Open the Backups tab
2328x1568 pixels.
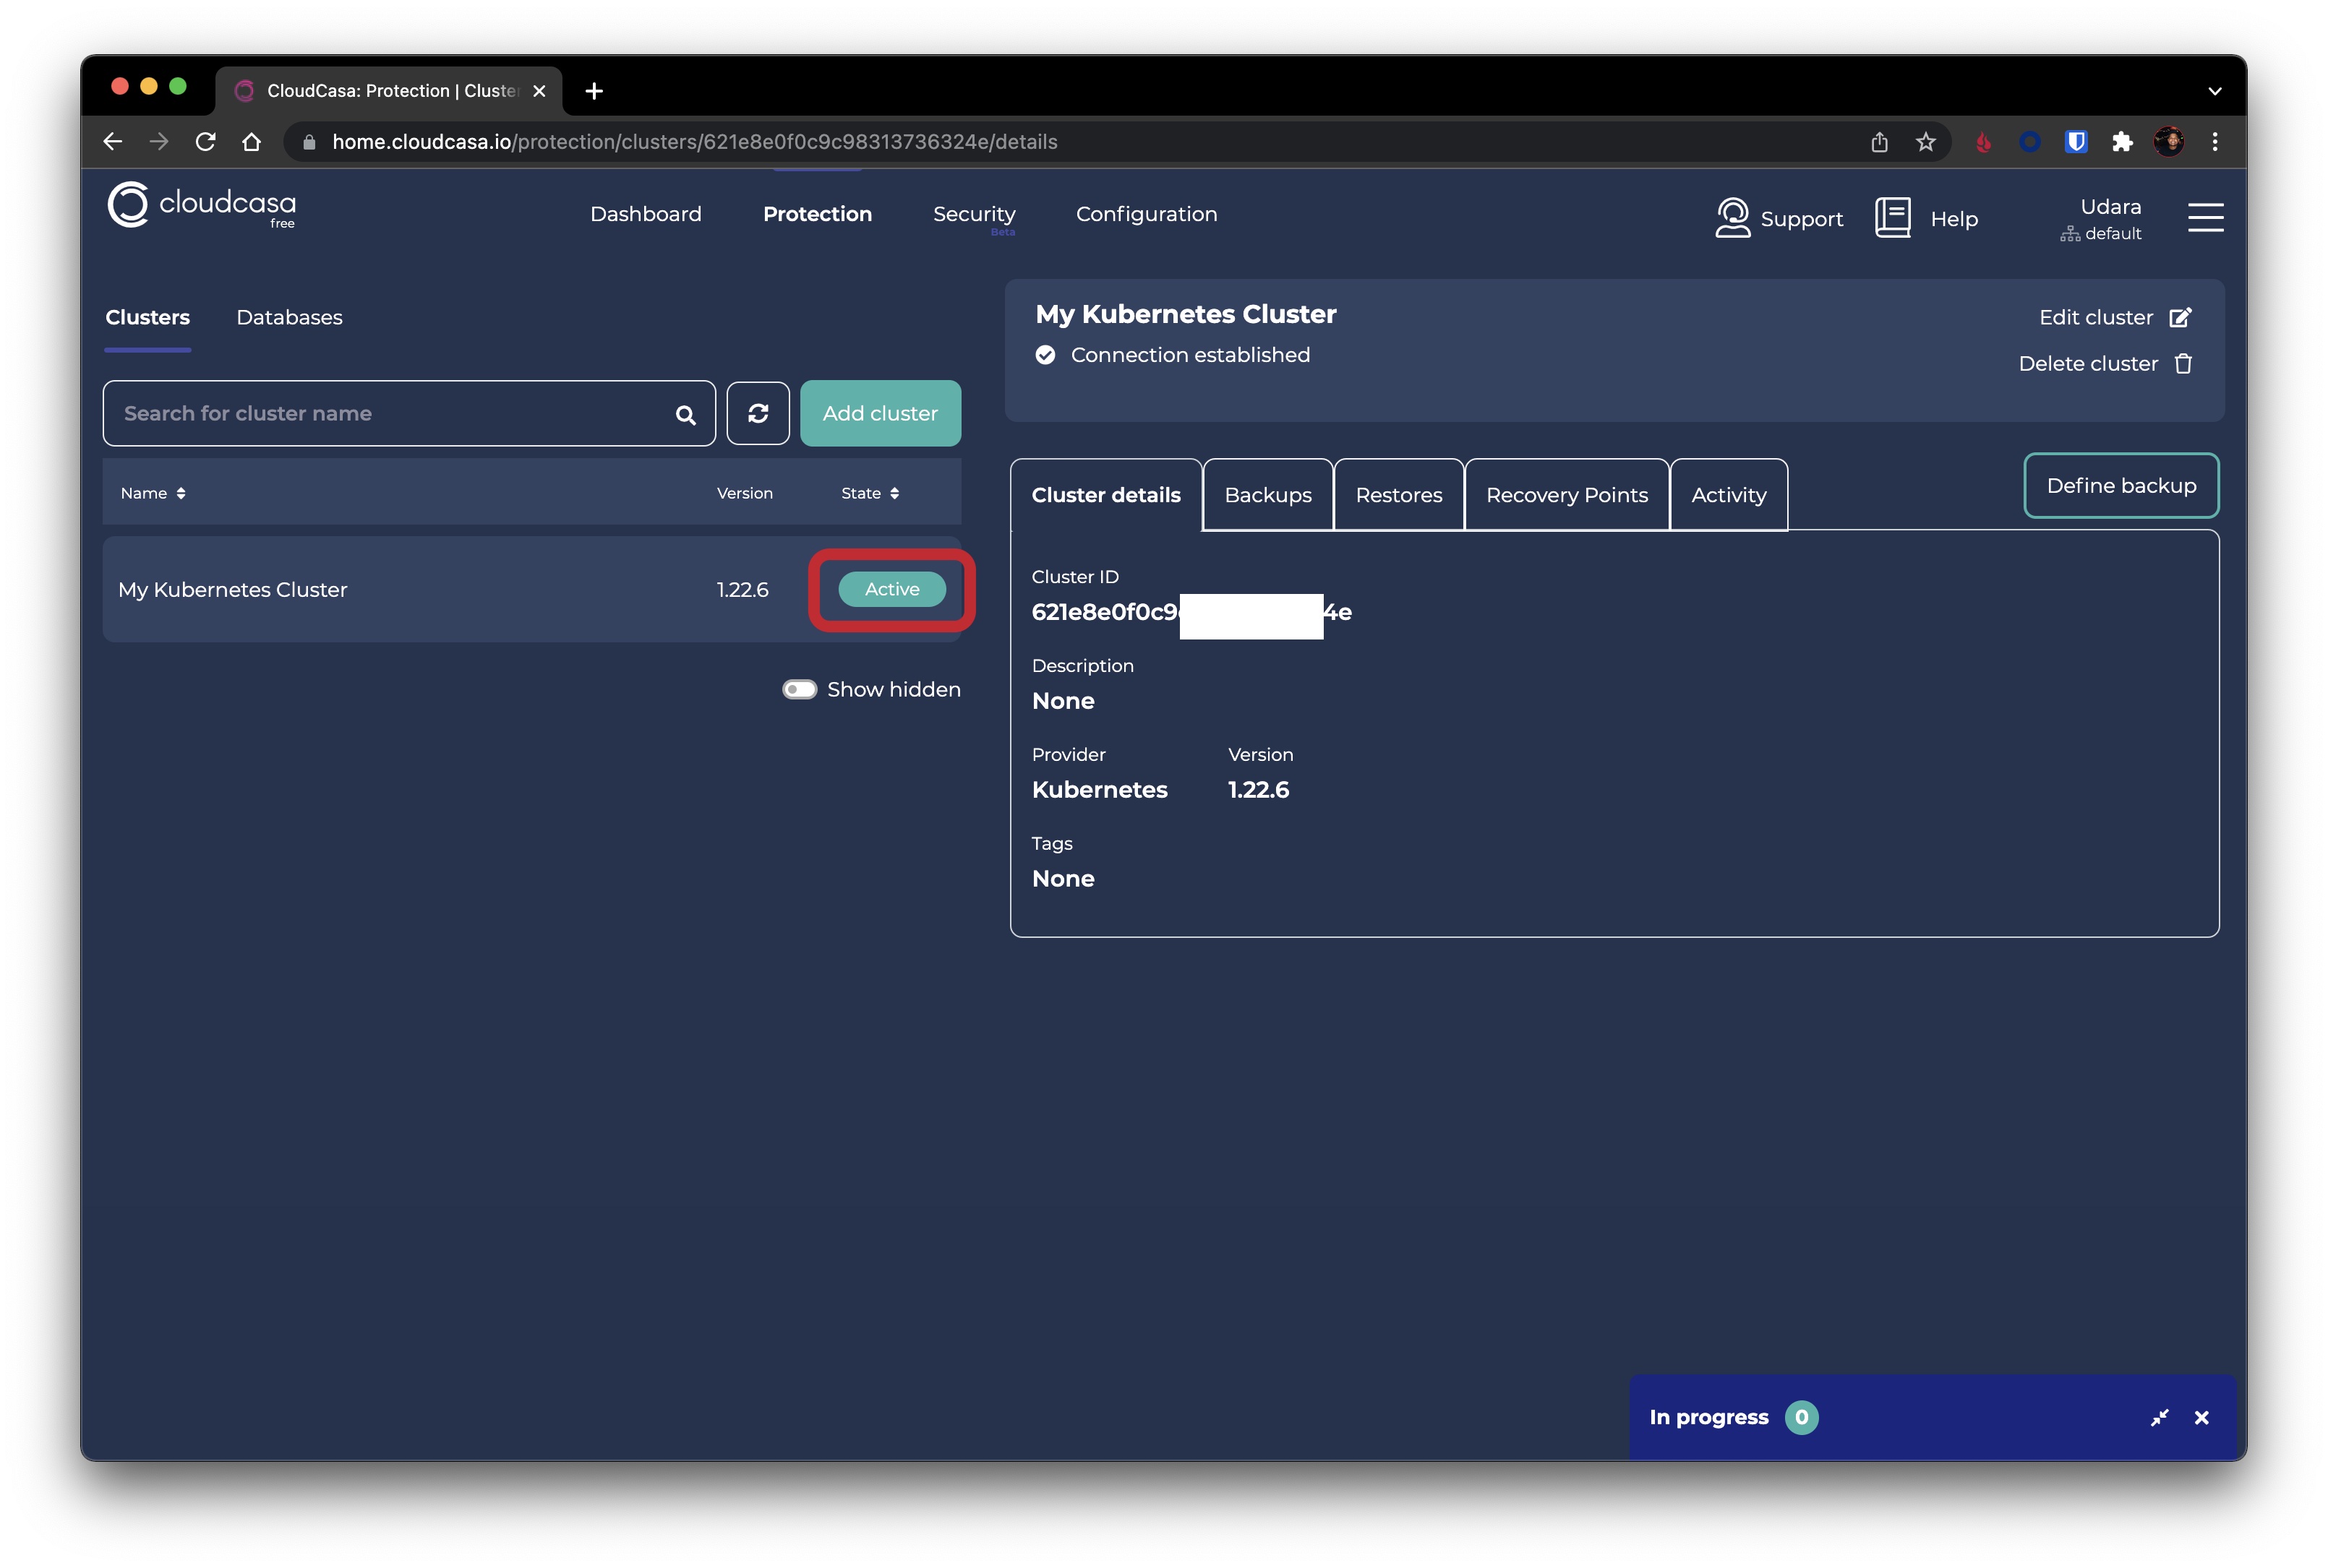point(1267,495)
